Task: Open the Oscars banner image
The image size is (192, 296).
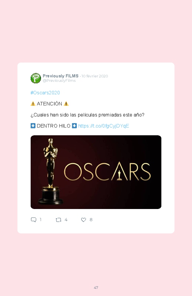Action: [x=96, y=172]
